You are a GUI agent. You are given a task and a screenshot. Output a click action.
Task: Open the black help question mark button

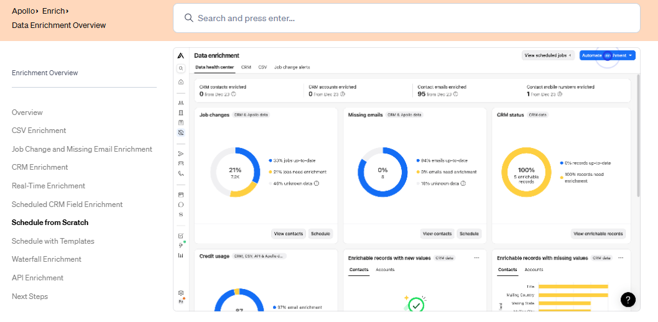pos(628,300)
